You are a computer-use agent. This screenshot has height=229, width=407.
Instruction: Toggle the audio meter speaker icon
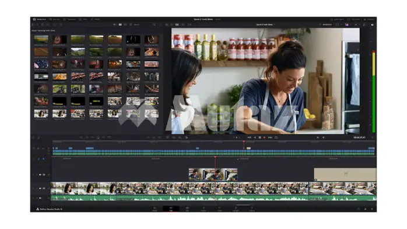point(373,25)
